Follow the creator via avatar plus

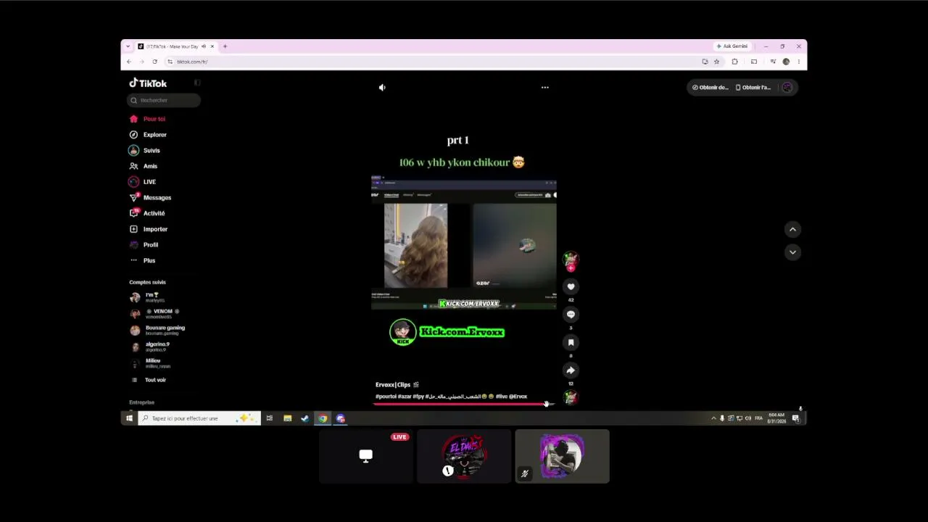click(571, 268)
